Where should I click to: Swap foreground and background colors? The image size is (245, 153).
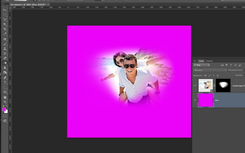[6, 106]
